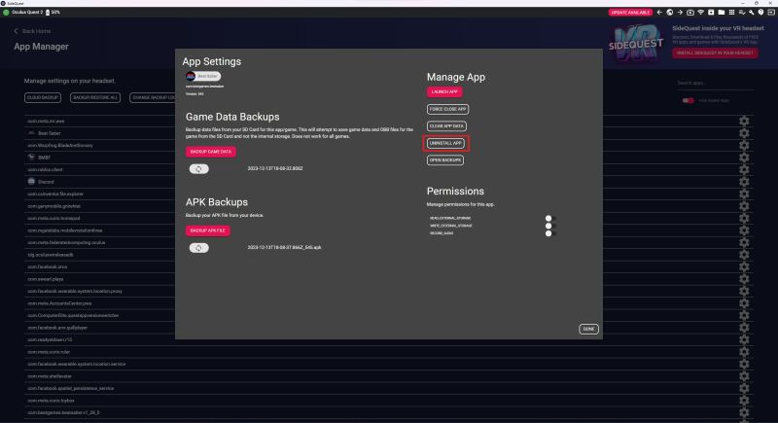Viewport: 778px width, 423px height.
Task: Open settings gear for questappversionswitcher row
Action: (744, 315)
